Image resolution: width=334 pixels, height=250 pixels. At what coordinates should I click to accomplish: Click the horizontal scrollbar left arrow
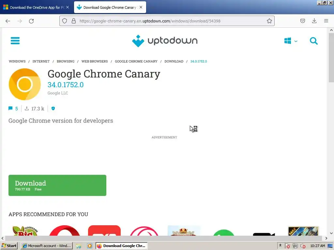coord(3,238)
